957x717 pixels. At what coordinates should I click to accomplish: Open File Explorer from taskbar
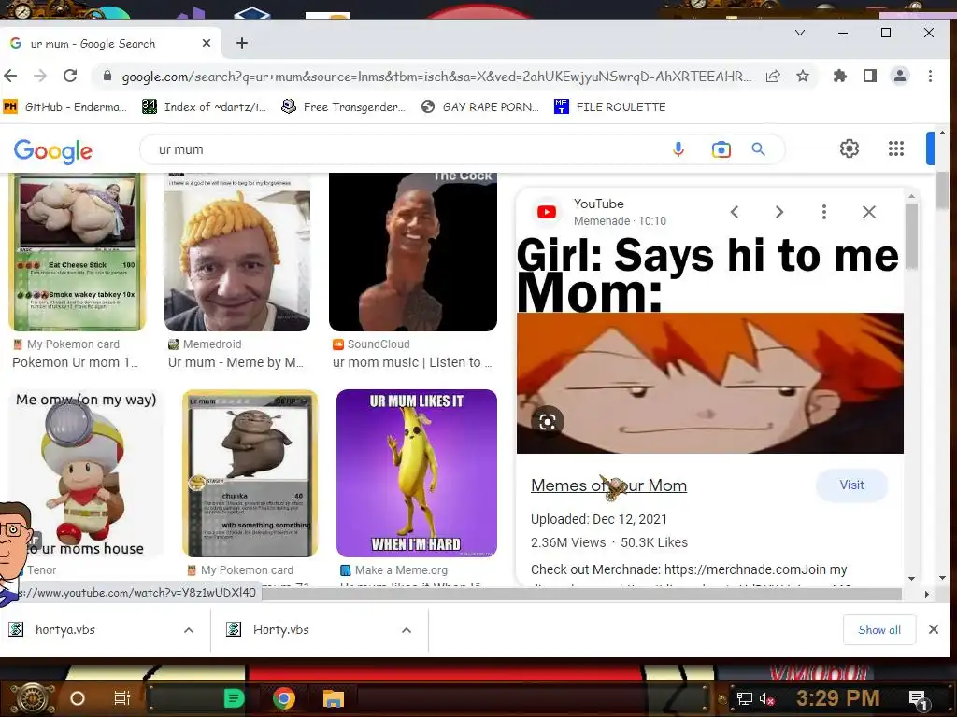(x=334, y=698)
